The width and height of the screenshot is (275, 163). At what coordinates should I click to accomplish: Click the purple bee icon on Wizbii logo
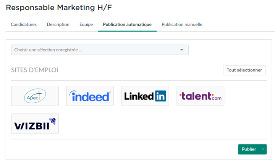click(x=52, y=121)
